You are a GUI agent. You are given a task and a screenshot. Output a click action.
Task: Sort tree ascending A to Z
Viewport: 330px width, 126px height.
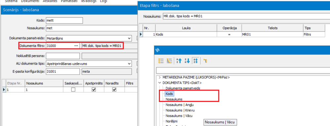pos(179,61)
